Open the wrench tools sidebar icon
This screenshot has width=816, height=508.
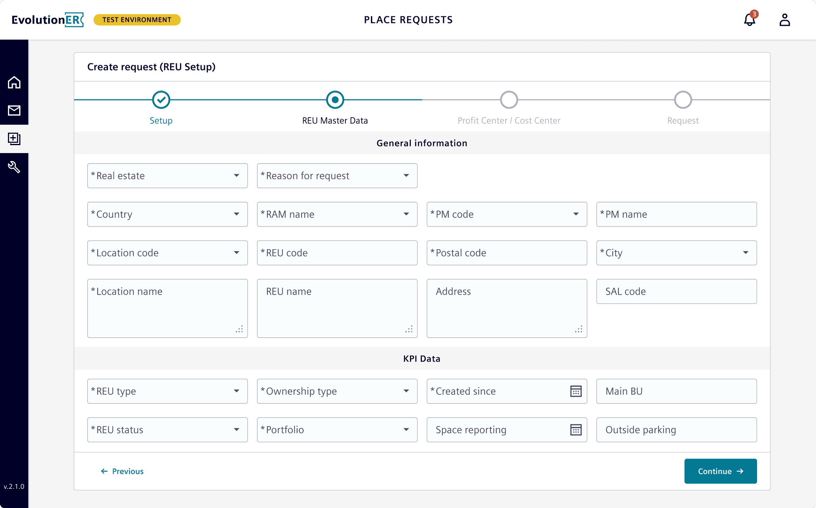(x=14, y=167)
